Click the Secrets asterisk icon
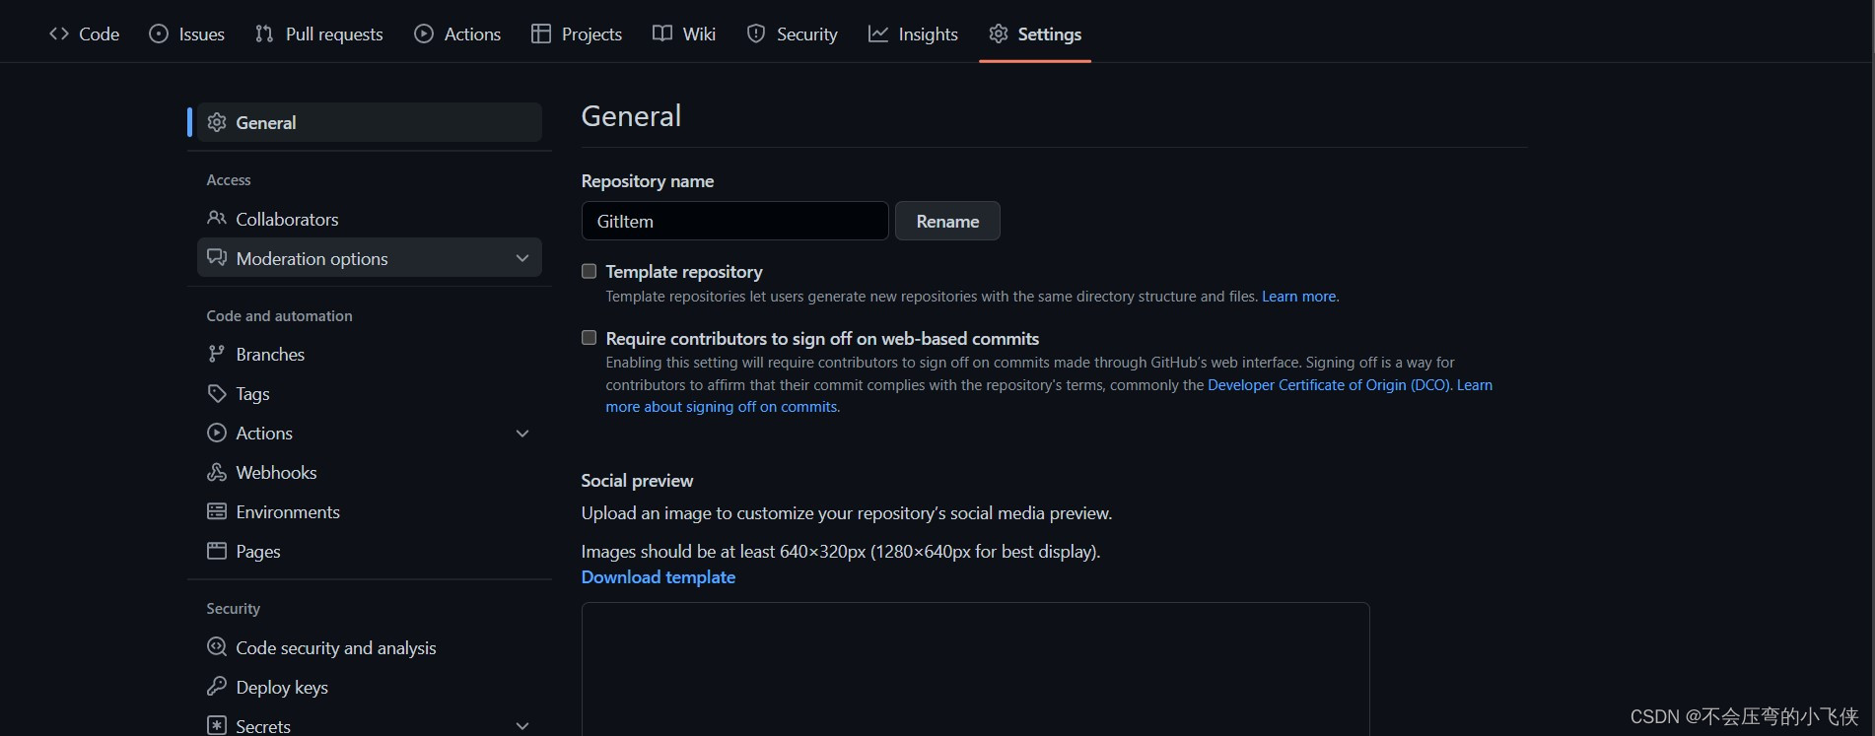This screenshot has width=1875, height=736. pos(217,725)
